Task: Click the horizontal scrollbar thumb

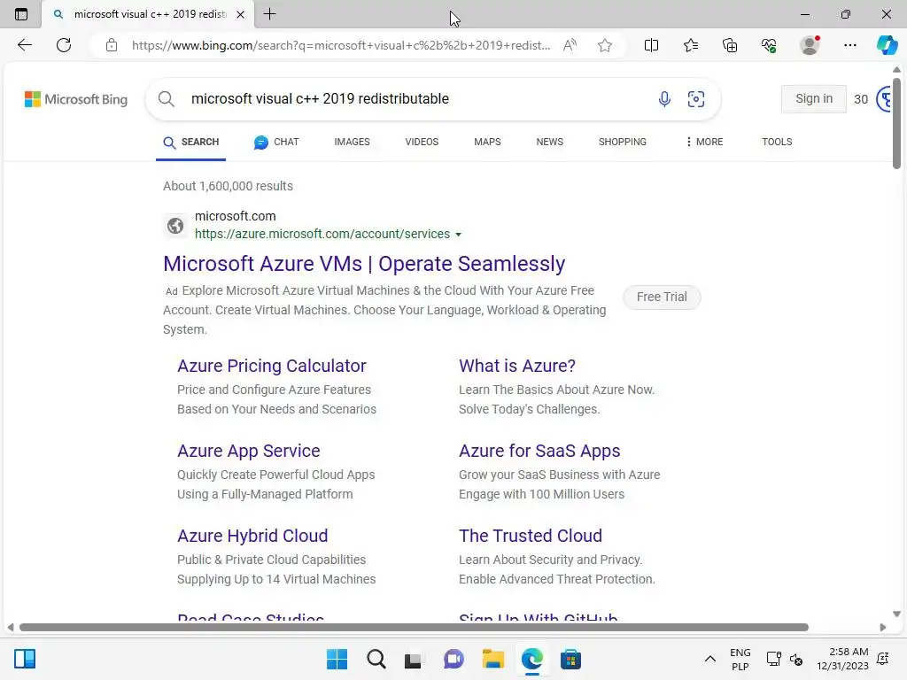Action: pyautogui.click(x=414, y=628)
